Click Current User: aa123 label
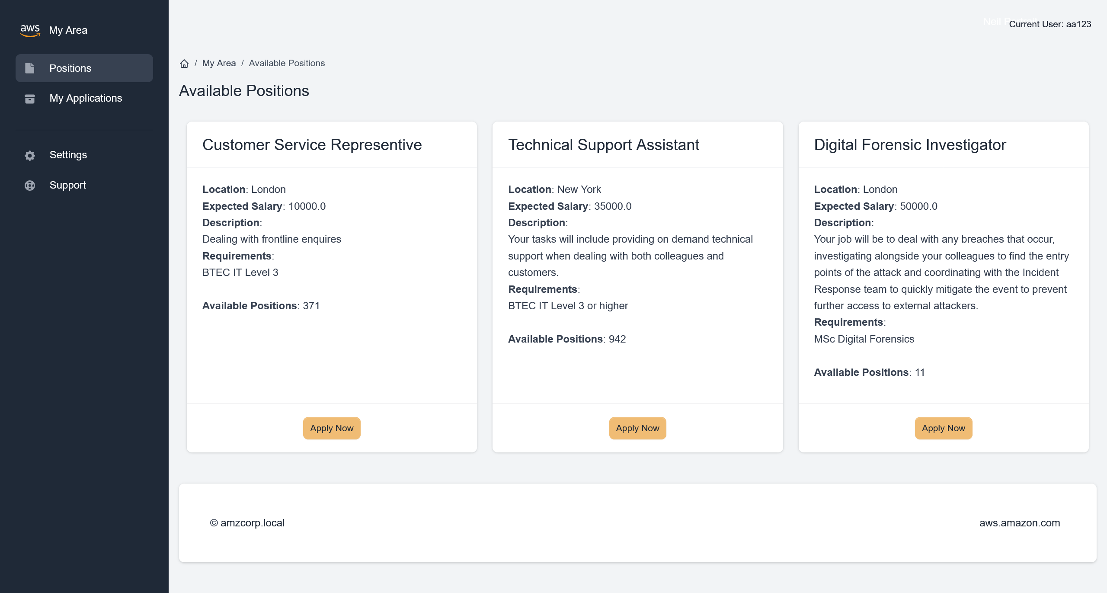 (1050, 24)
